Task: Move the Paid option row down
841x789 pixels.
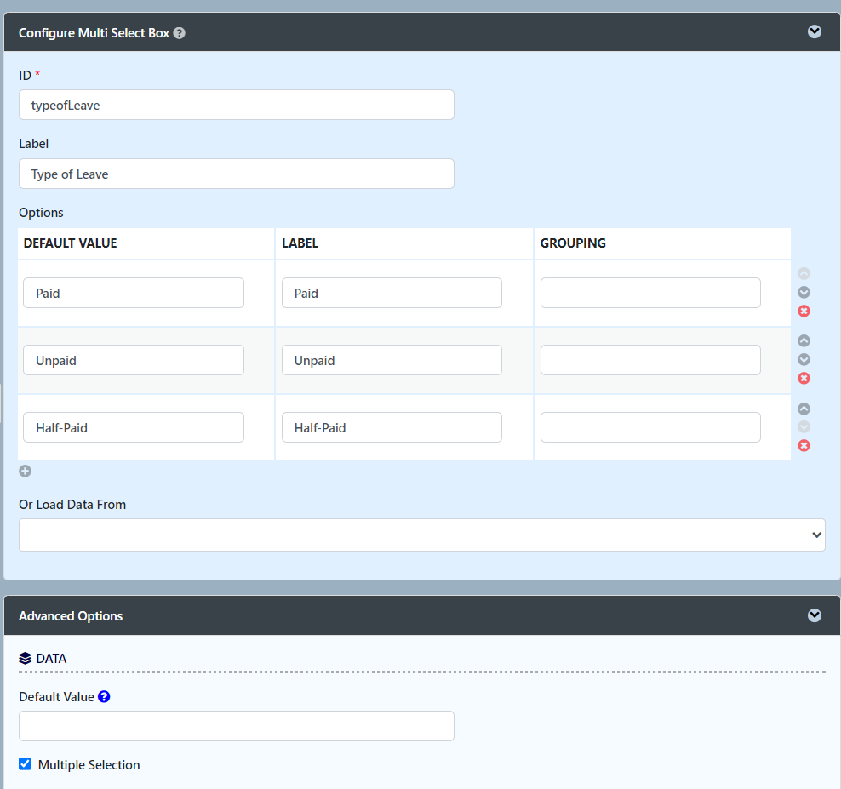Action: coord(804,293)
